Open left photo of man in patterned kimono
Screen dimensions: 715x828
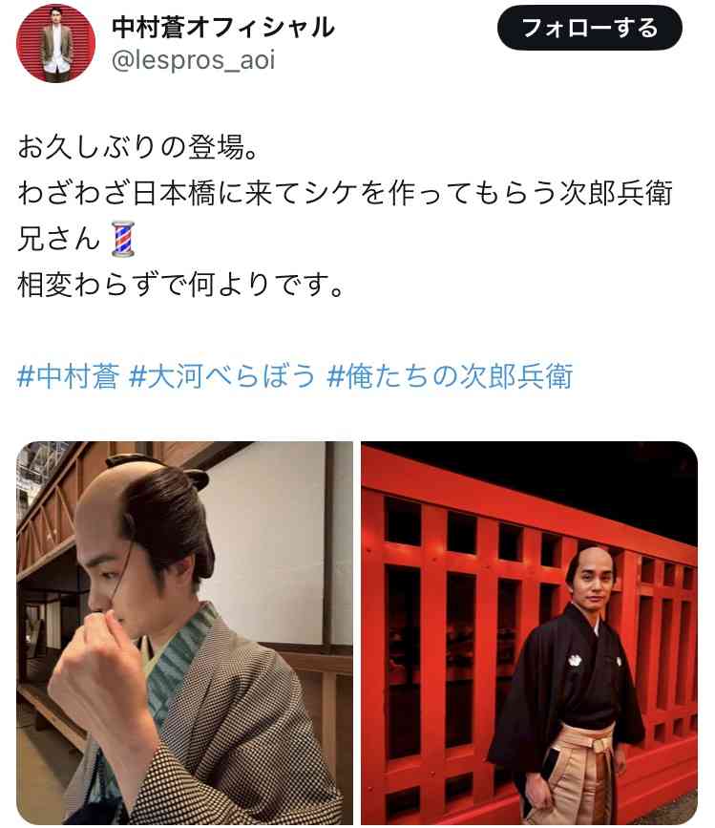pyautogui.click(x=184, y=632)
